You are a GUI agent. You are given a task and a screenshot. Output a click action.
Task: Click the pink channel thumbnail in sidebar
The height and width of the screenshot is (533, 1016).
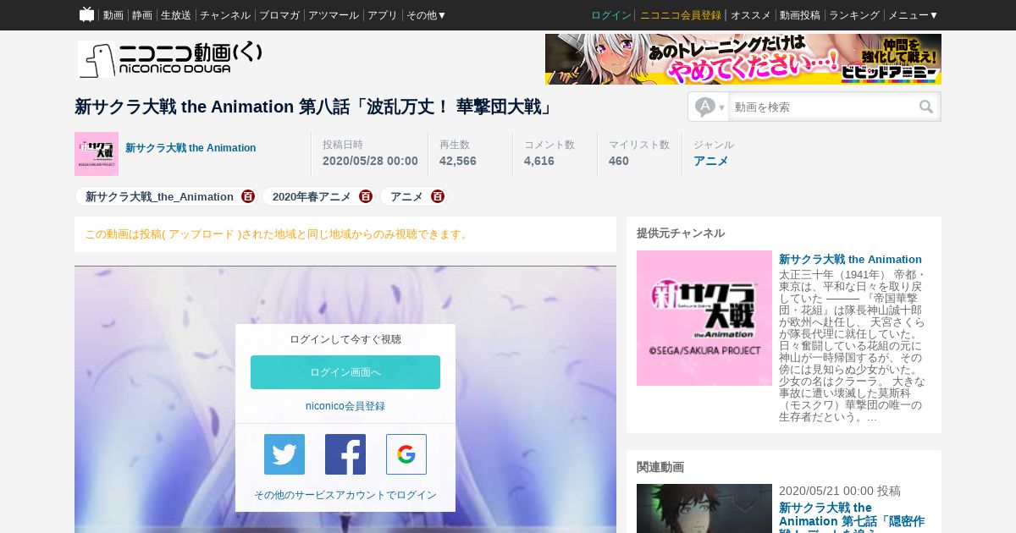(x=704, y=318)
